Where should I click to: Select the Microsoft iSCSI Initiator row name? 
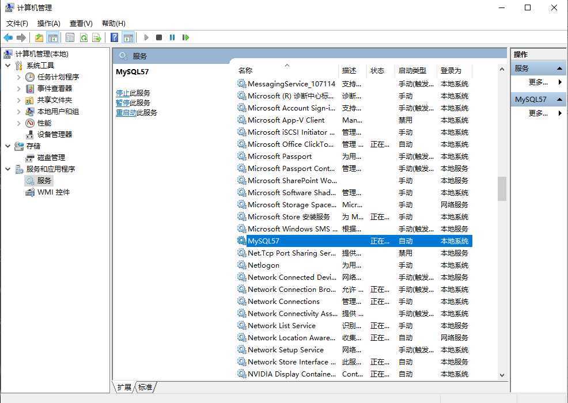click(x=291, y=132)
